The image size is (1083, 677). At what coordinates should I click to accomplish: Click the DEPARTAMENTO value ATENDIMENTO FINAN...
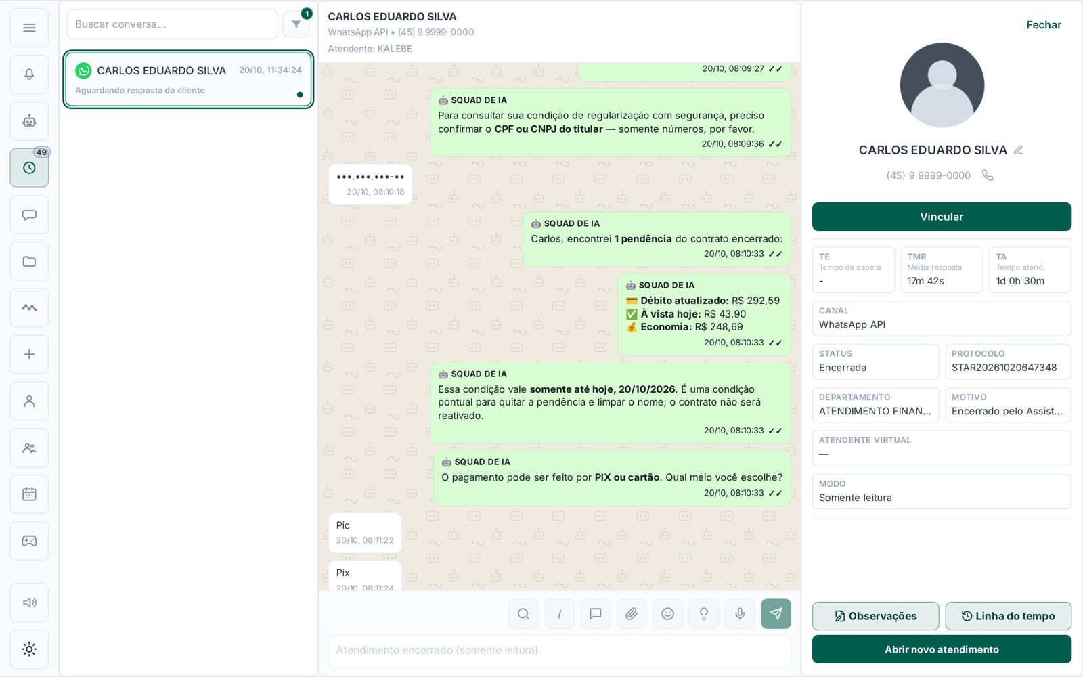tap(875, 411)
